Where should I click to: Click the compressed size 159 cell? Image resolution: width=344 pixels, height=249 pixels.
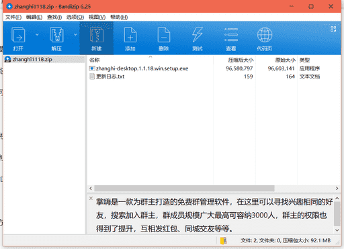click(249, 77)
